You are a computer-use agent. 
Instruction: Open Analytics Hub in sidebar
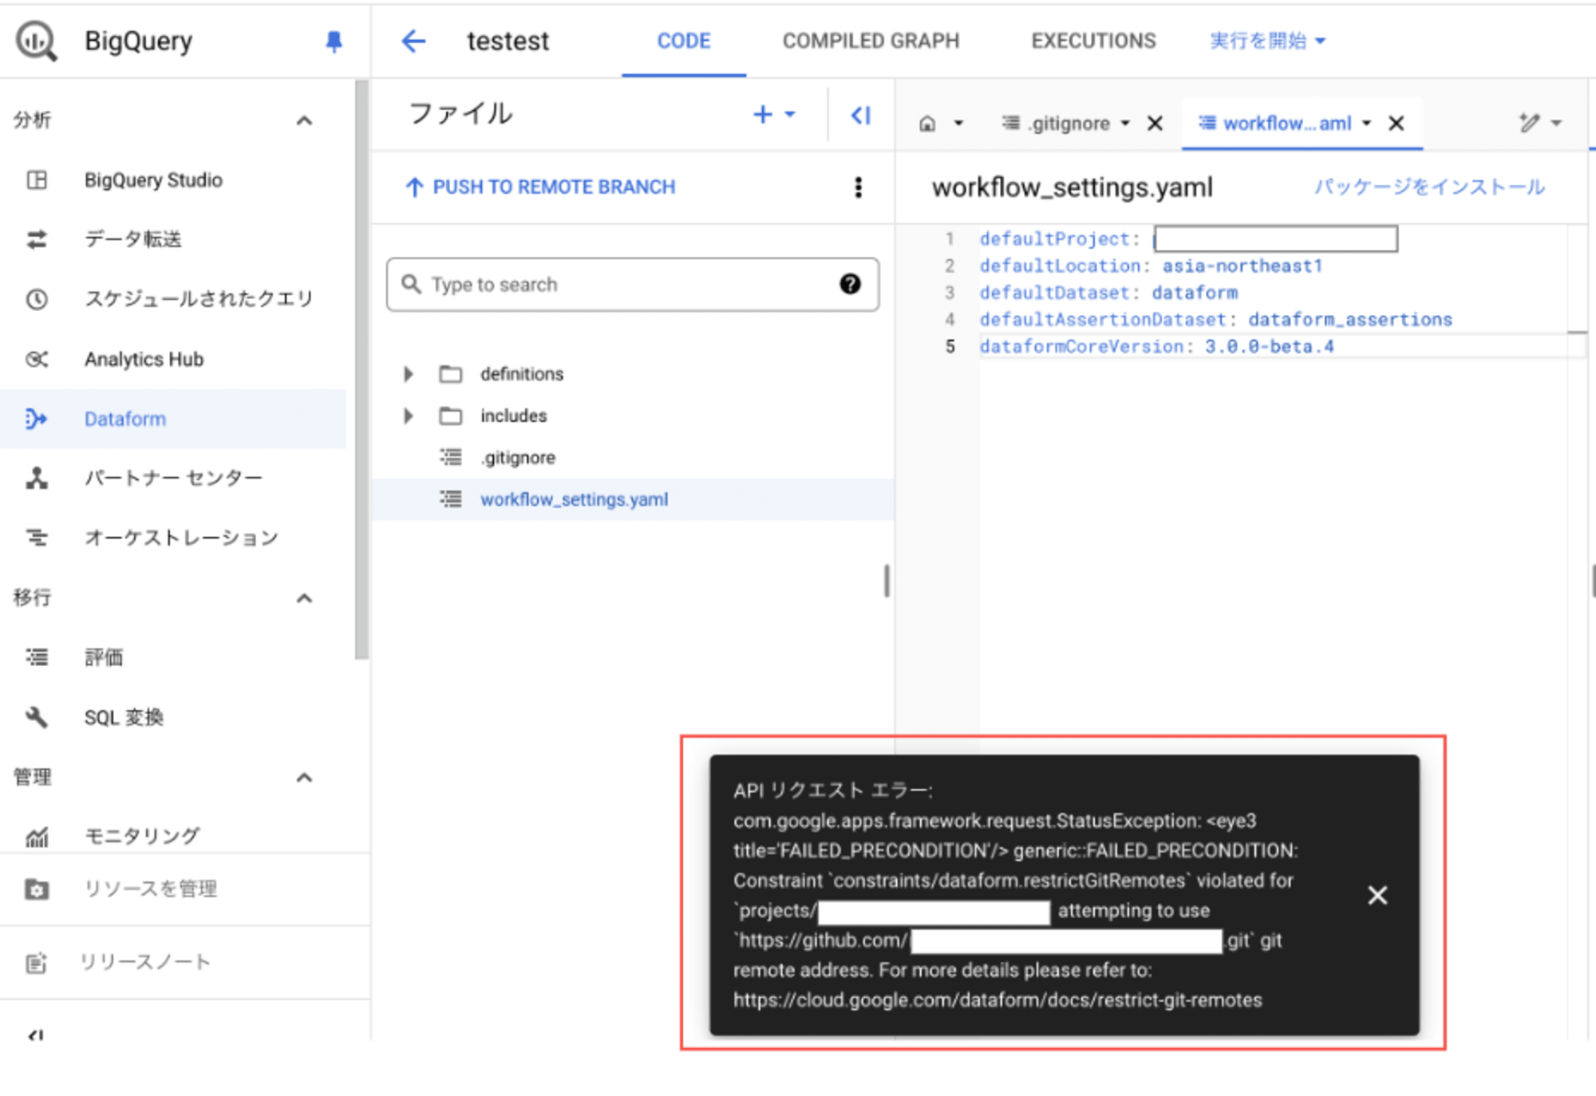(144, 359)
